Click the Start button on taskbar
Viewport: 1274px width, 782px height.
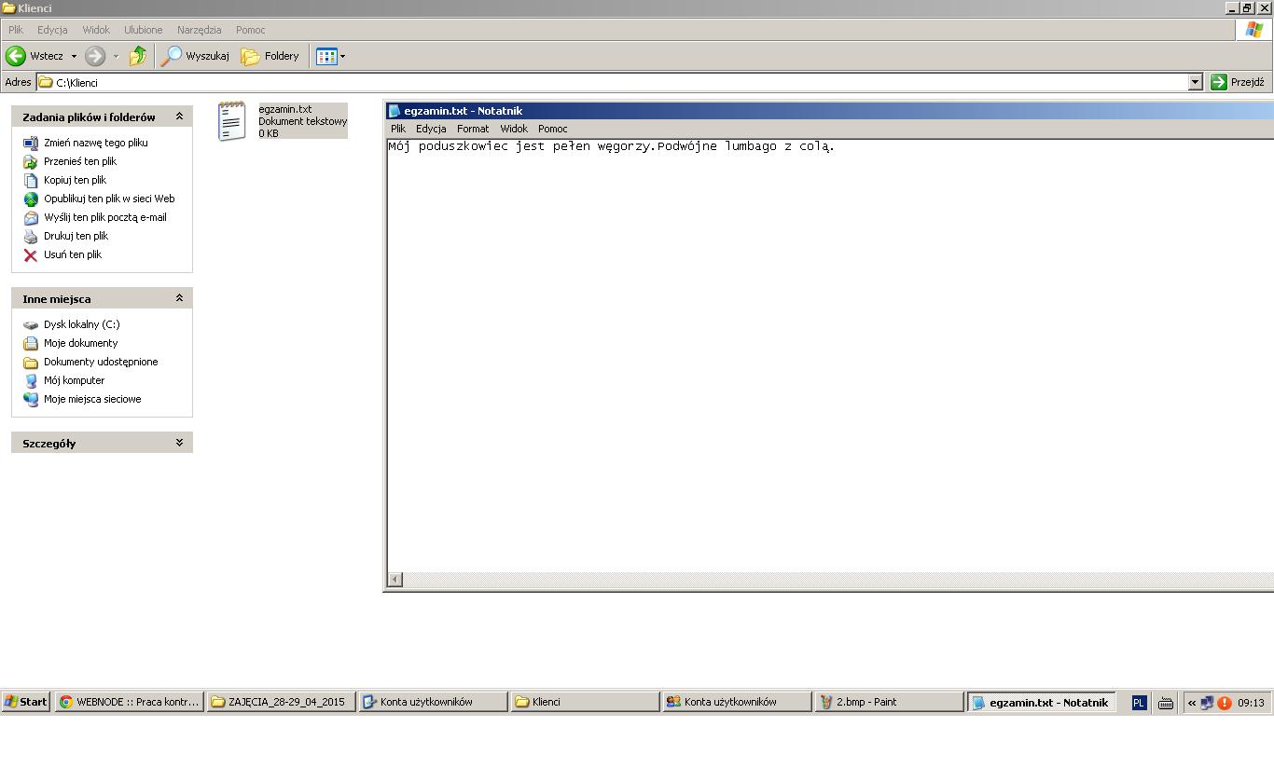pos(26,702)
